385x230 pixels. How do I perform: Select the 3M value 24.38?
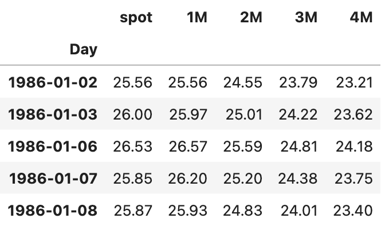[297, 179]
